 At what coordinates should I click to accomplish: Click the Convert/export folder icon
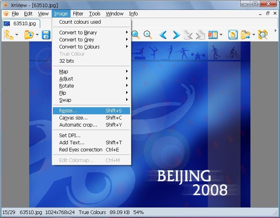pyautogui.click(x=246, y=35)
